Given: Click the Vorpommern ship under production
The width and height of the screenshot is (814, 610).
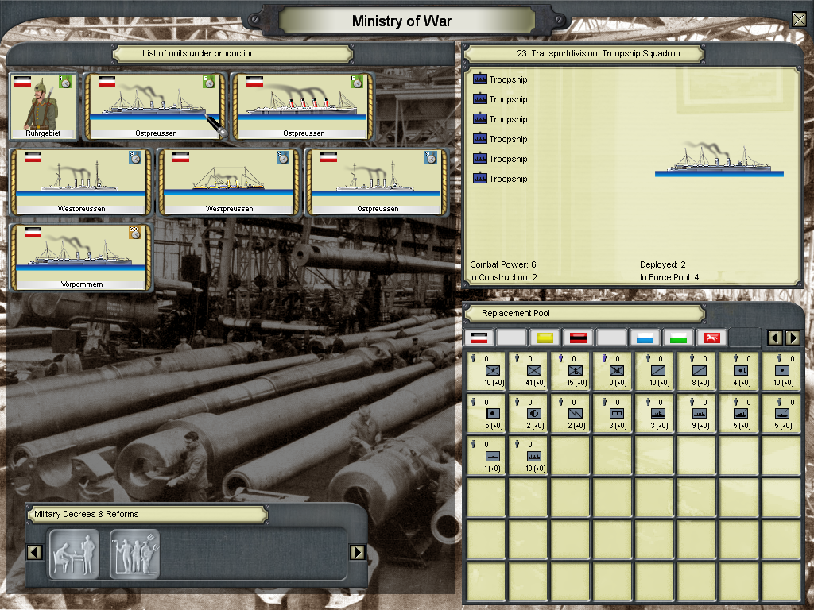Looking at the screenshot, I should point(80,257).
